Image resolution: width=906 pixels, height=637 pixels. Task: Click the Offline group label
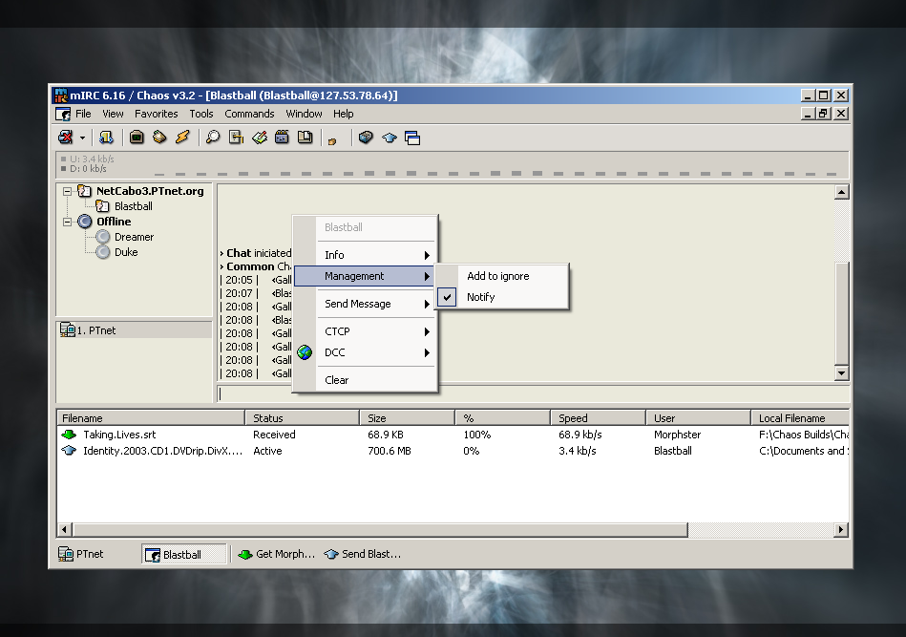click(114, 222)
